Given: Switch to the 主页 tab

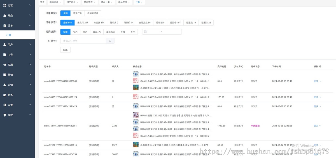Looking at the screenshot, I should pos(42,2).
